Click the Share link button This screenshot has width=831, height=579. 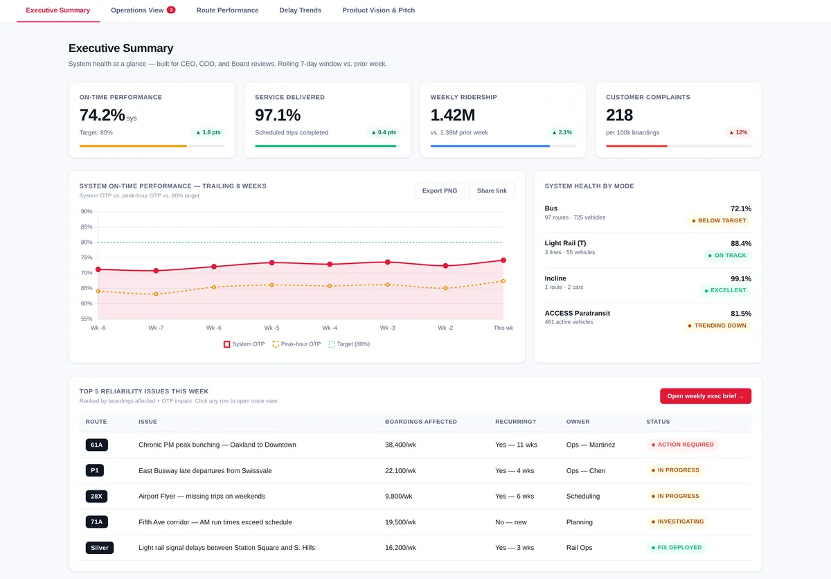[492, 190]
